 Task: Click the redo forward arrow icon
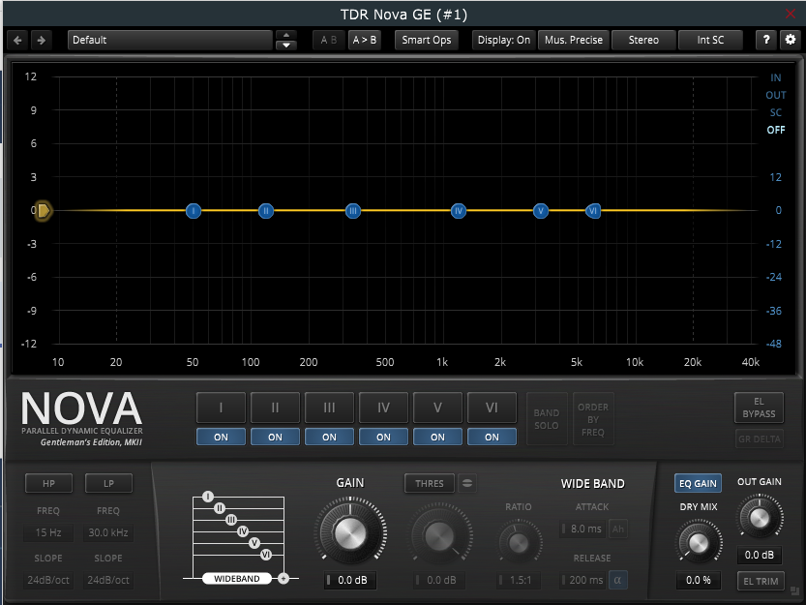click(x=41, y=40)
